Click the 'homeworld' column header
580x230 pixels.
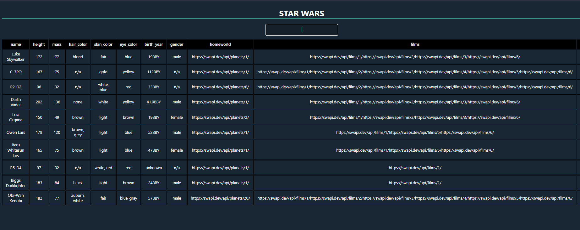pyautogui.click(x=220, y=44)
